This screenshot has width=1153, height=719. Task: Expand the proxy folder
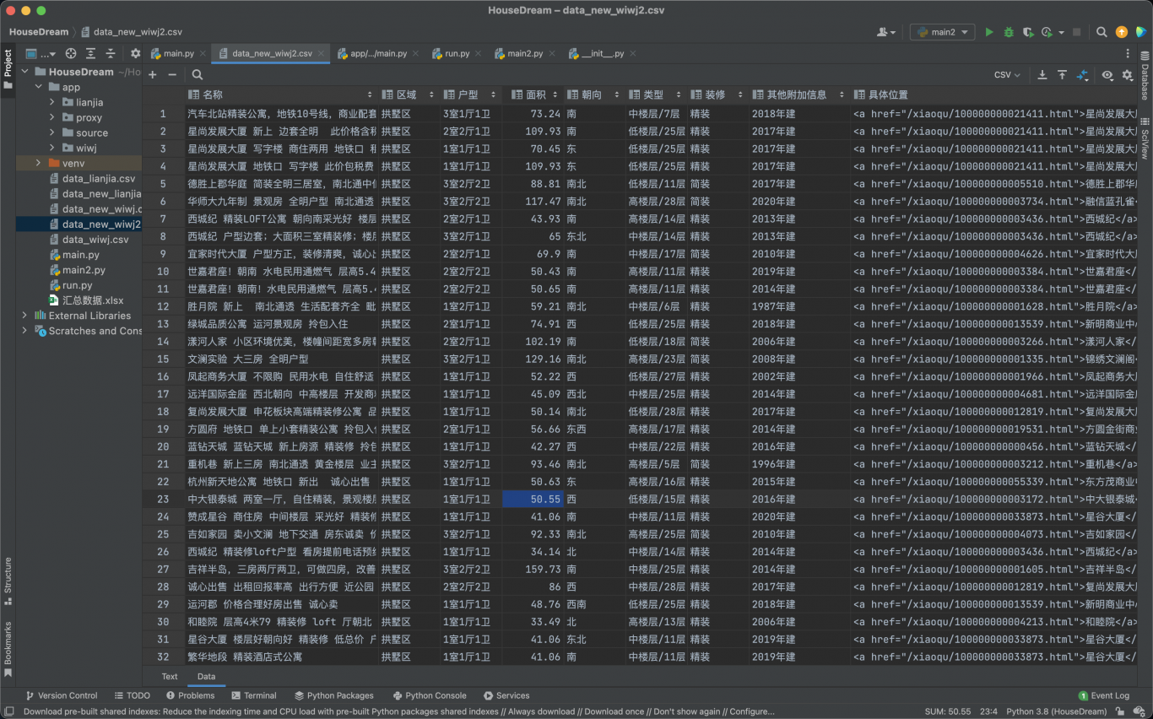(x=51, y=117)
